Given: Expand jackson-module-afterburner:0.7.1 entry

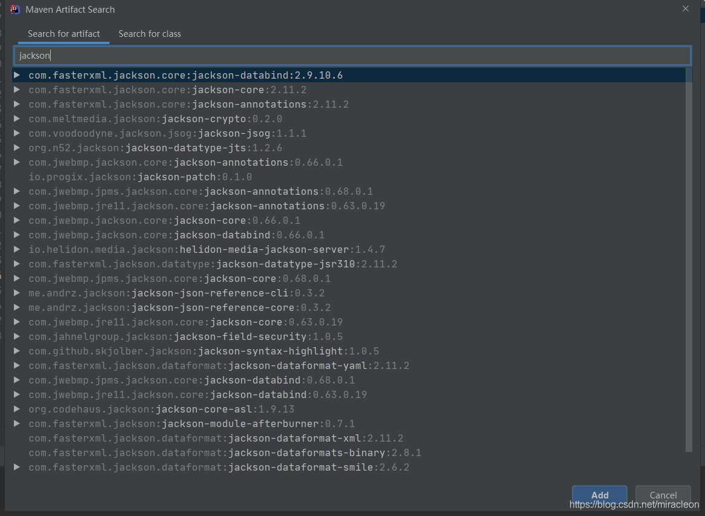Looking at the screenshot, I should [x=16, y=423].
